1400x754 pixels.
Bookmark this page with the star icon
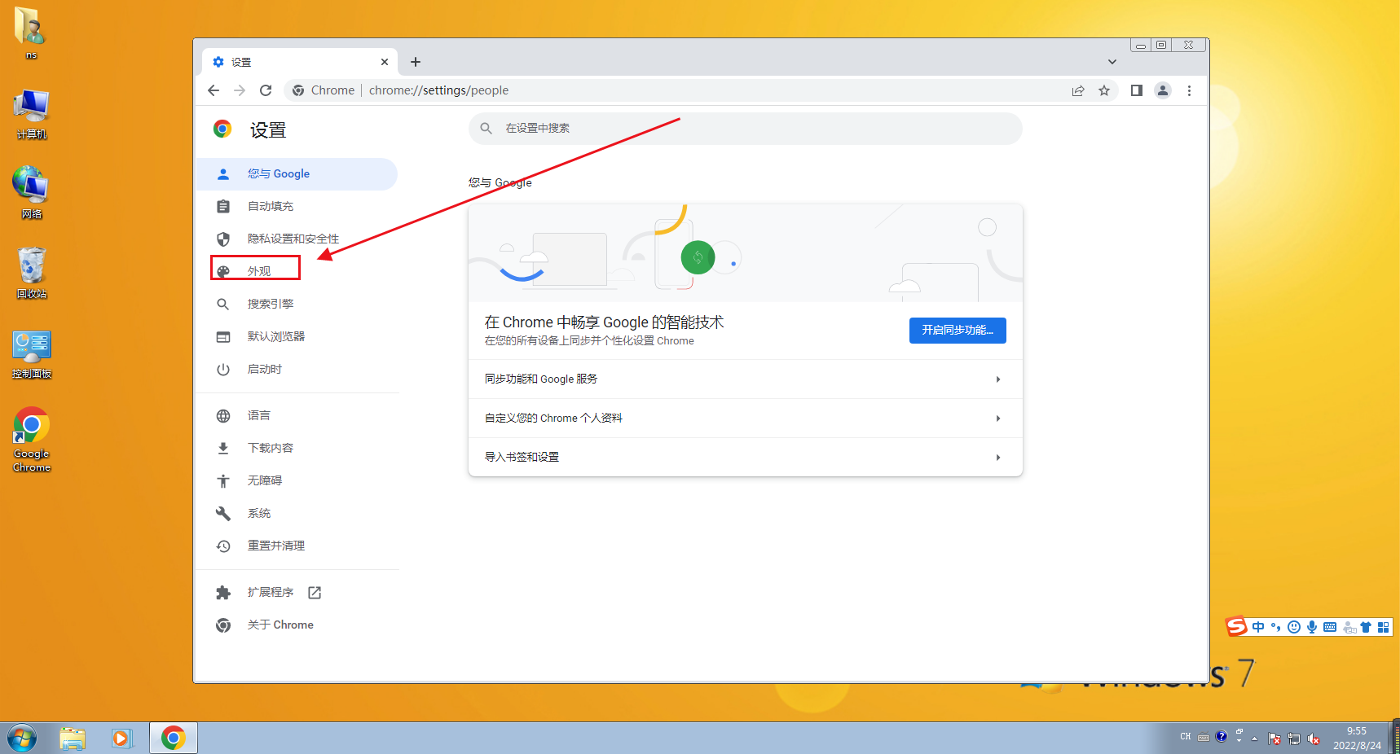pos(1104,90)
